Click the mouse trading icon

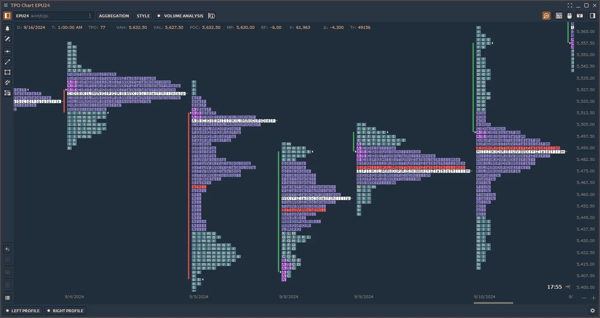[570, 16]
